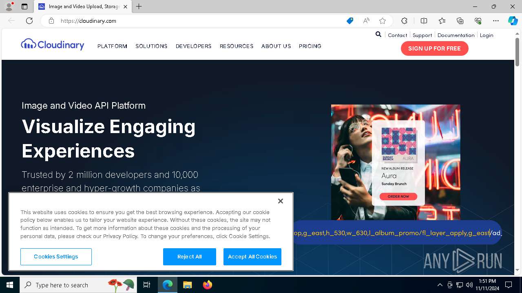Close the Cloudinary browser tab
Viewport: 522px width, 293px height.
point(126,7)
